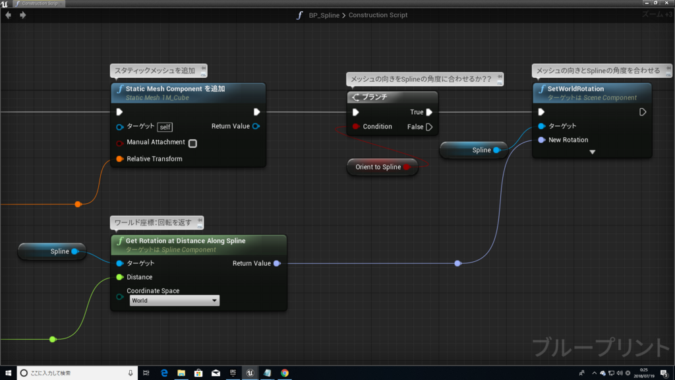The image size is (675, 380).
Task: Click the upper Spline variable output pin
Action: pos(497,150)
